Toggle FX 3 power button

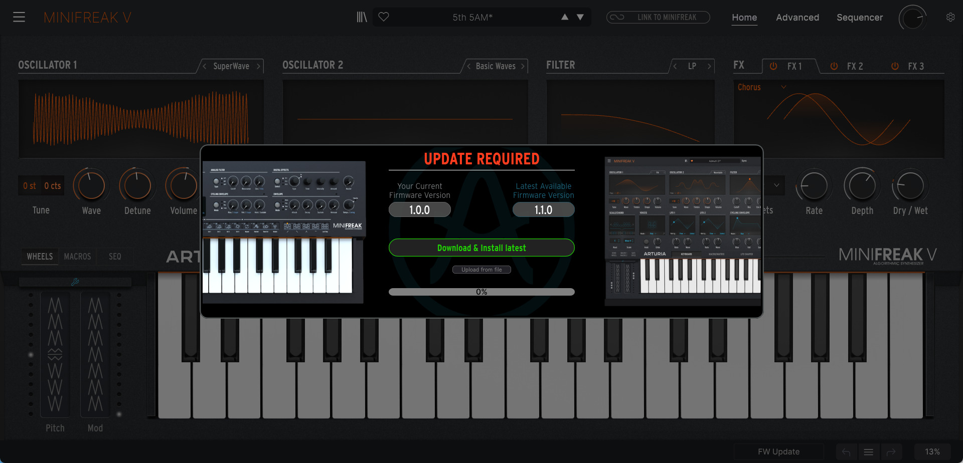(x=895, y=66)
